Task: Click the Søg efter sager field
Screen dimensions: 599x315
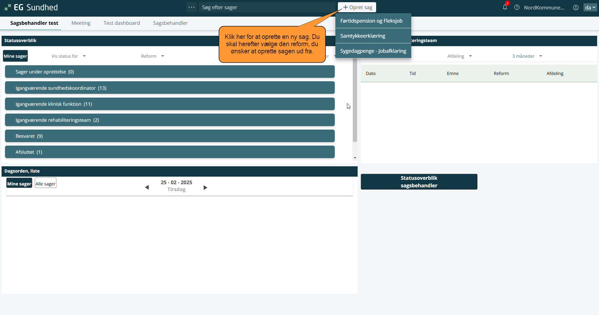Action: (x=266, y=7)
